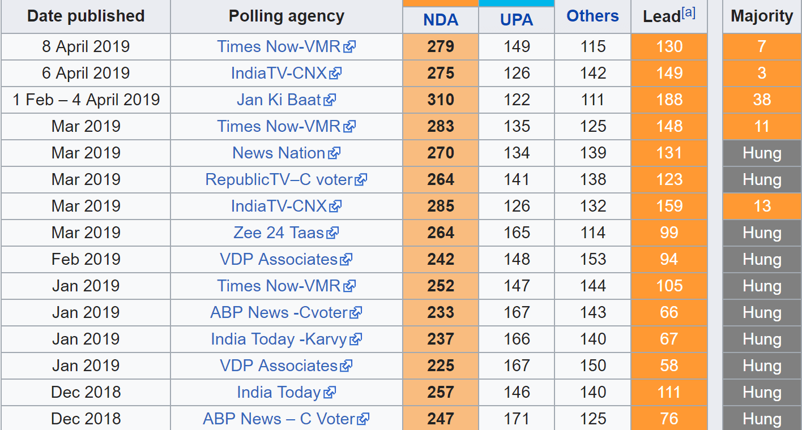Click the blue color bar above UPA

(x=517, y=3)
